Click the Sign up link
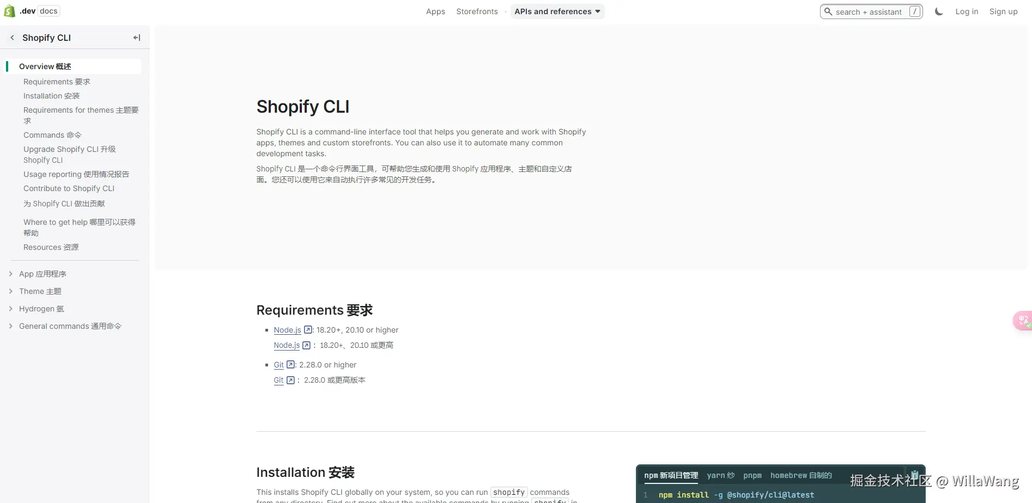1032x503 pixels. [1003, 11]
